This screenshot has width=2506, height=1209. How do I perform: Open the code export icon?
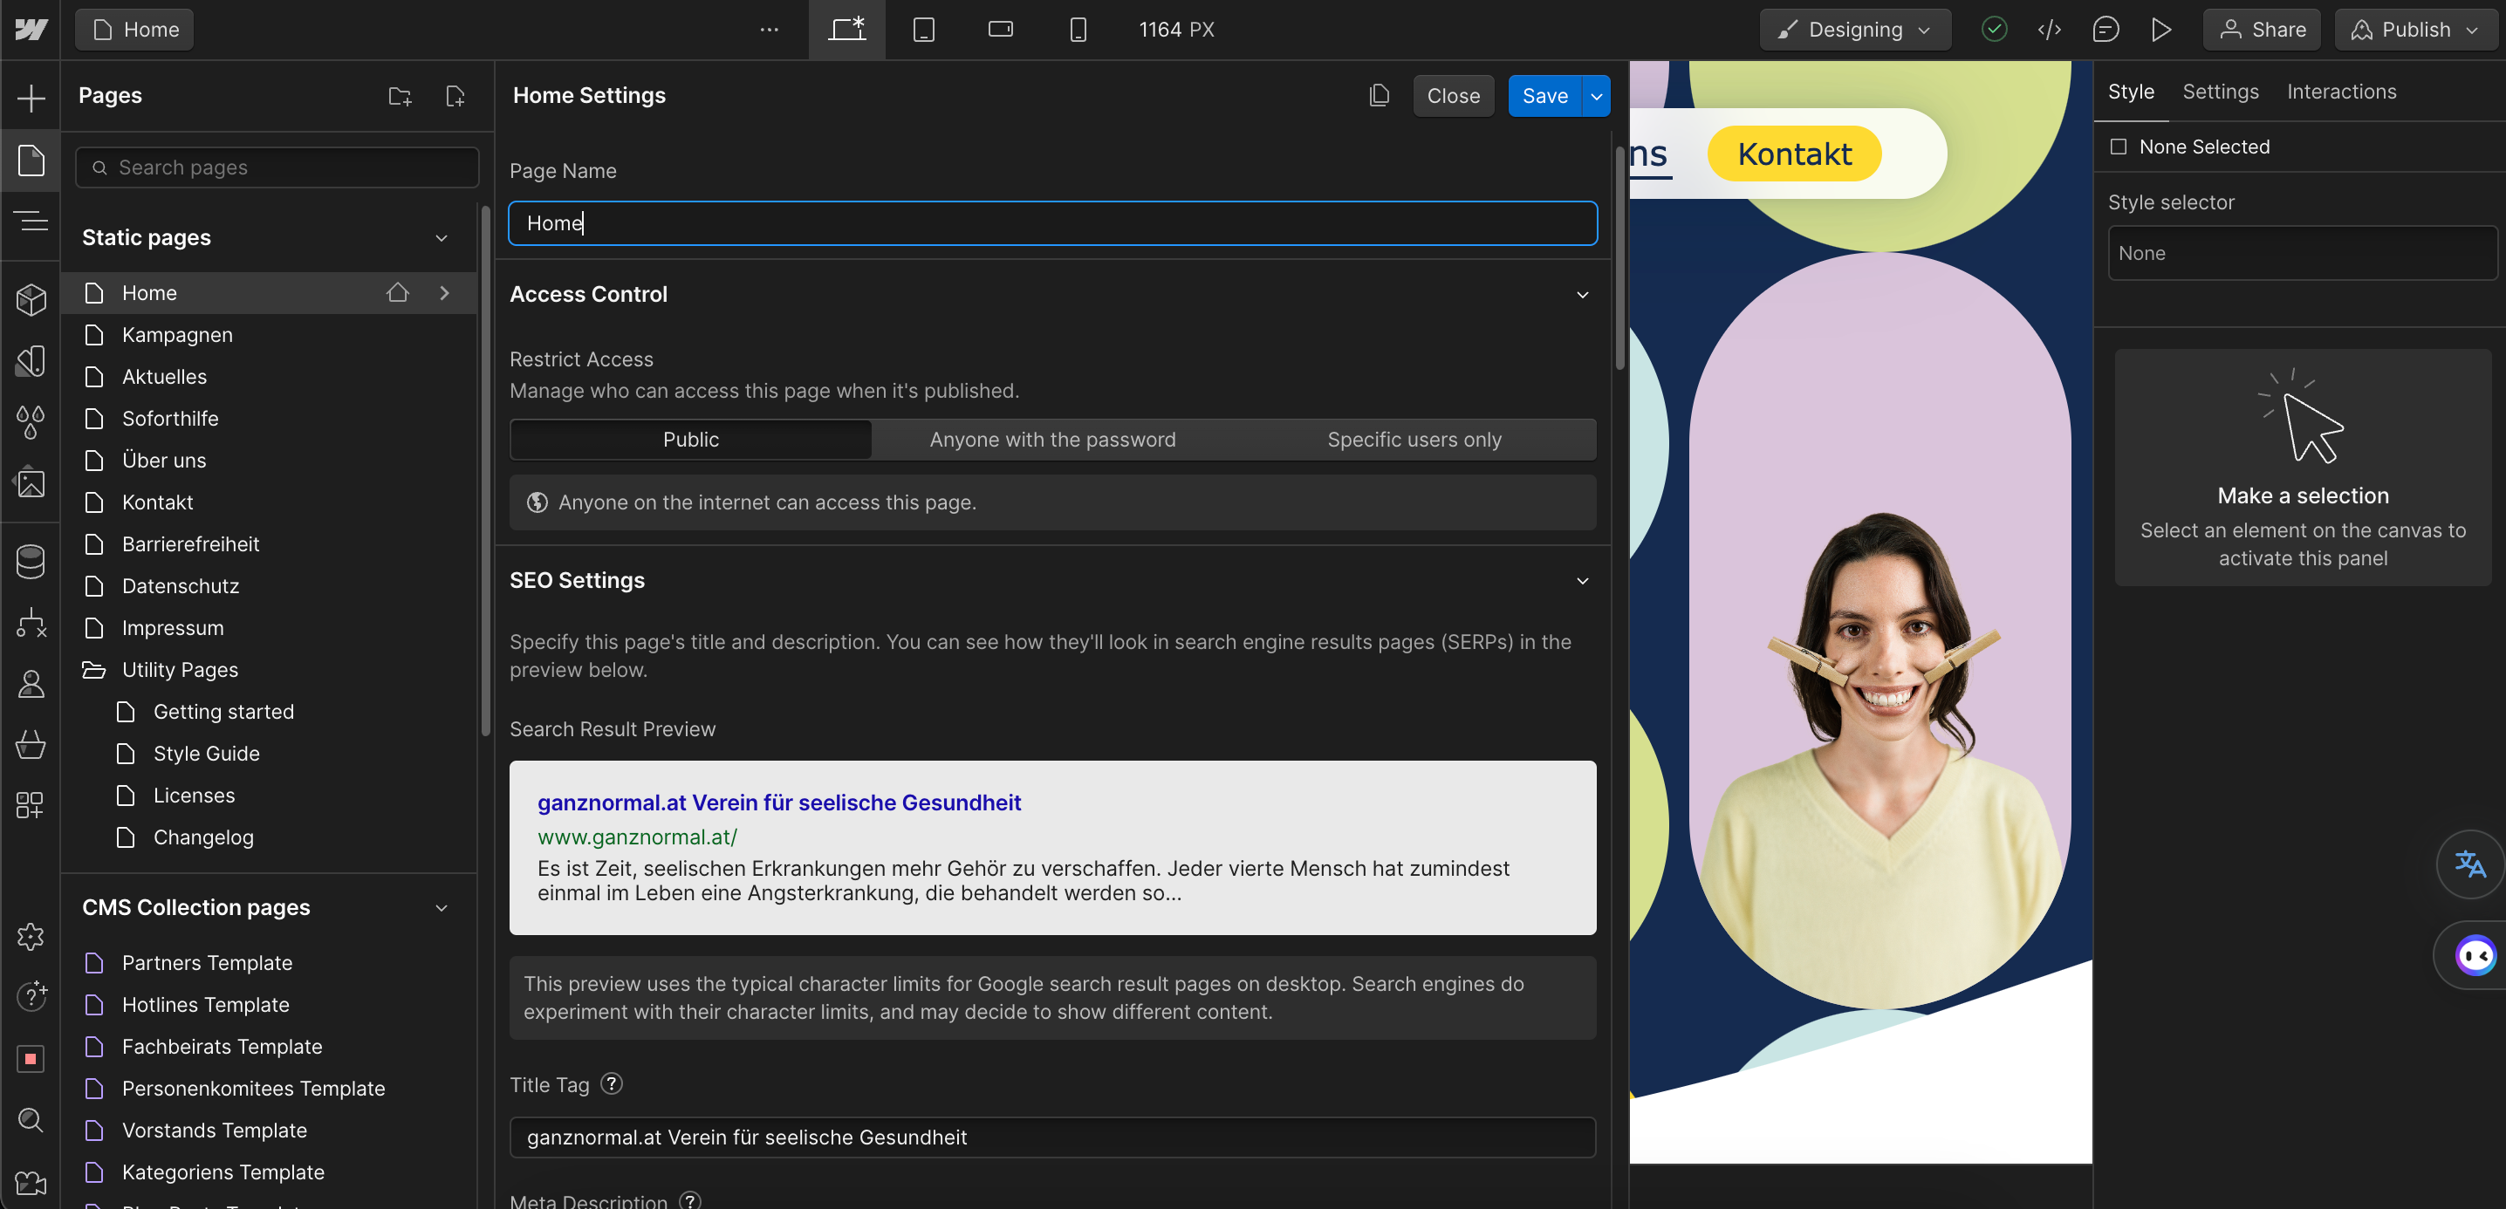point(2049,29)
